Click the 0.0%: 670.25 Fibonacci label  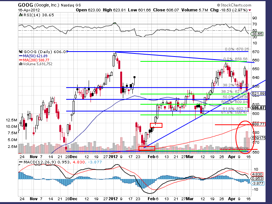coord(237,49)
